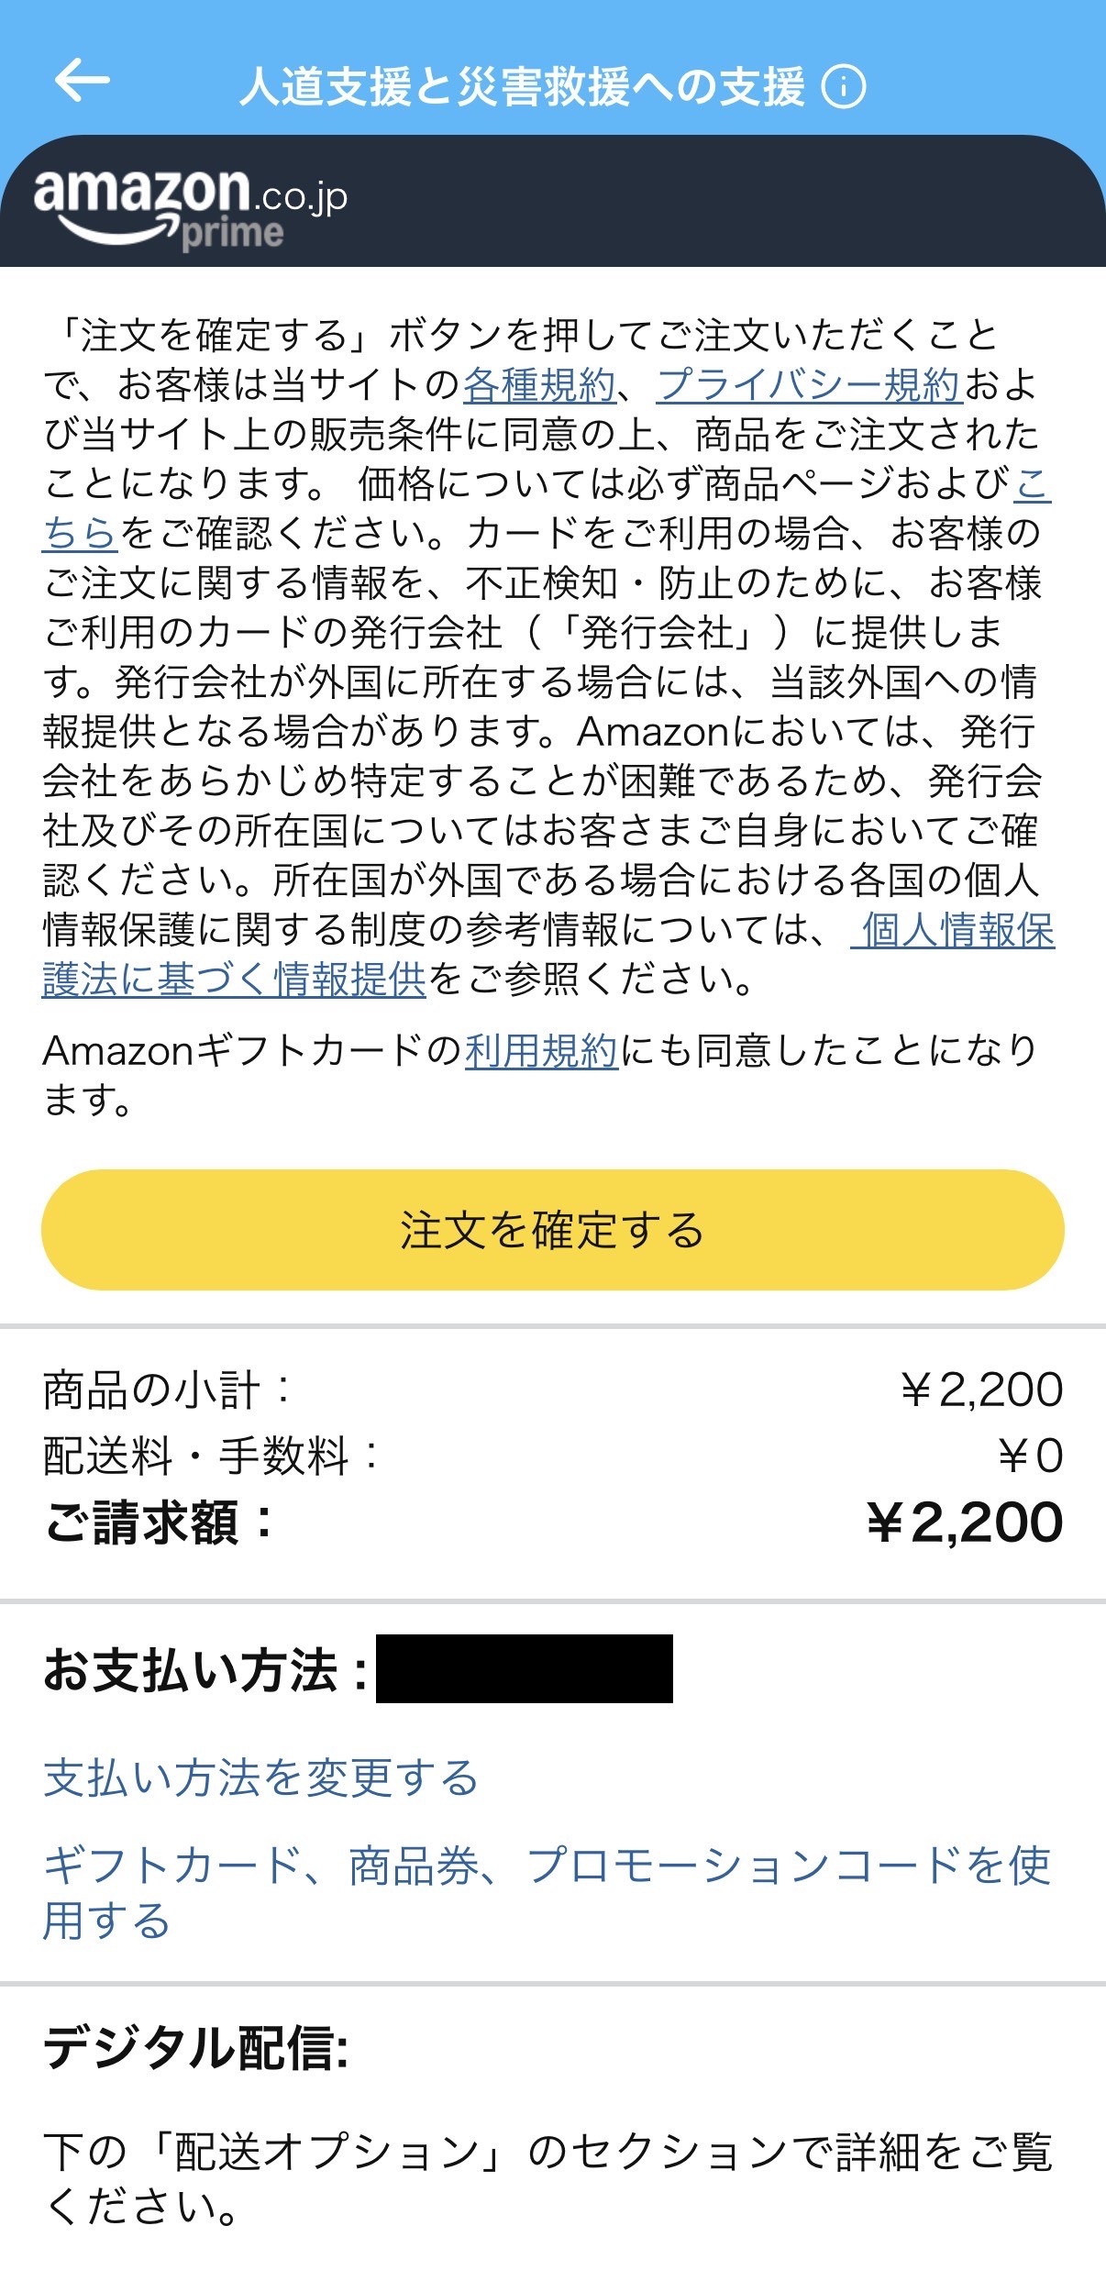Open the info icon beside the header title
This screenshot has height=2270, width=1106.
coord(843,87)
